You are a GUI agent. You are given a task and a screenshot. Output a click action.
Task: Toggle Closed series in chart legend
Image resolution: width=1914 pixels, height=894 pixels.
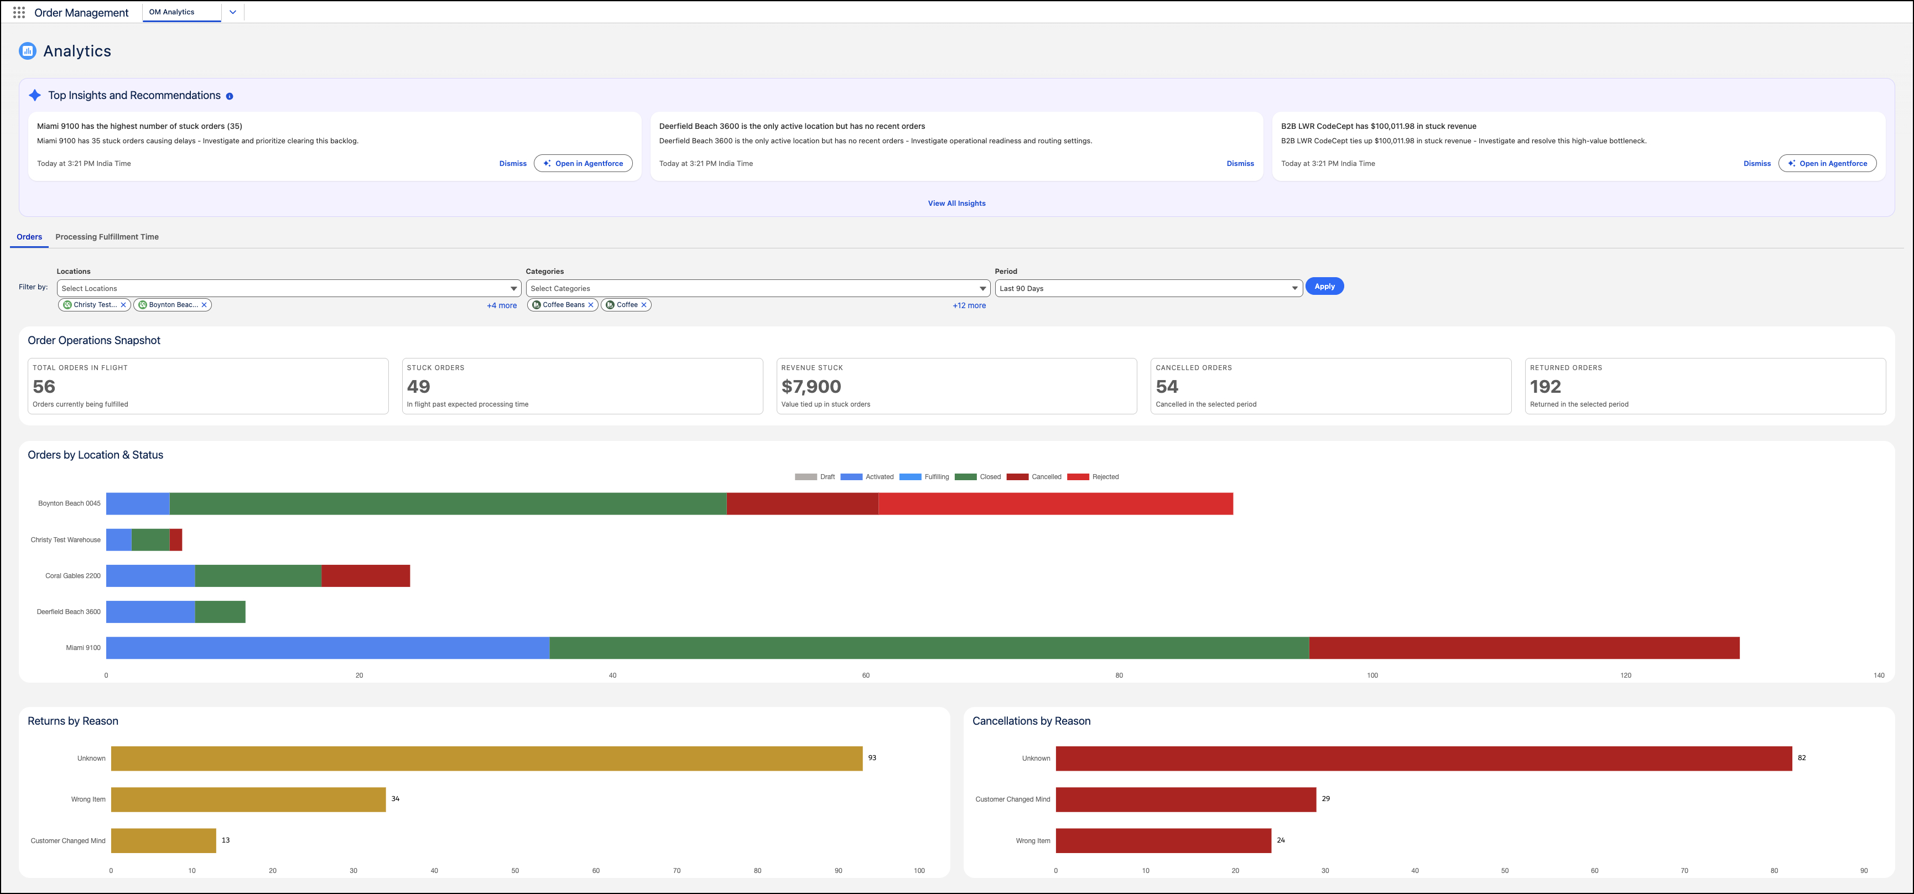coord(977,477)
